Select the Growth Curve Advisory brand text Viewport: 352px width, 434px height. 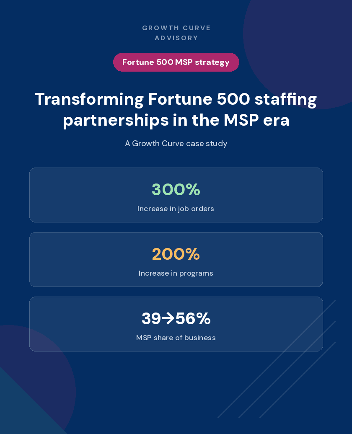point(176,33)
